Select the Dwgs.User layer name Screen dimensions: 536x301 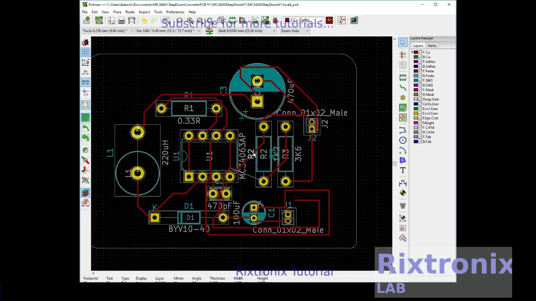click(431, 99)
